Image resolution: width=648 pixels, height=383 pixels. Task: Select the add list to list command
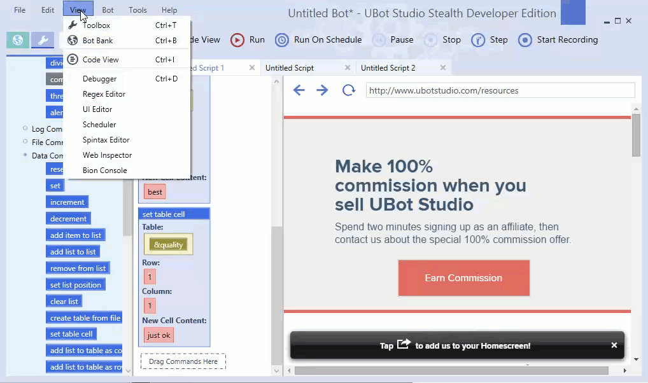(x=73, y=251)
